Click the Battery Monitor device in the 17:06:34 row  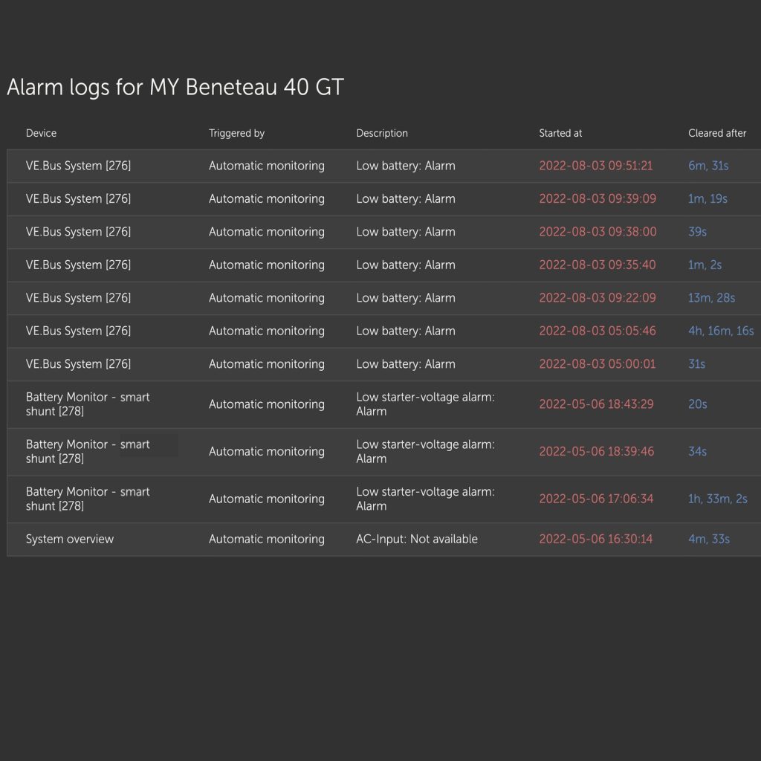click(88, 499)
